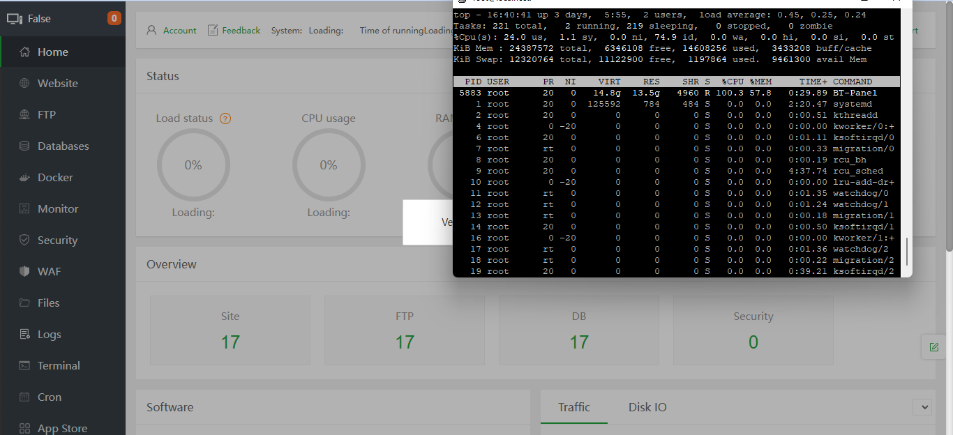953x435 pixels.
Task: Open the Account link in top bar
Action: tap(180, 31)
